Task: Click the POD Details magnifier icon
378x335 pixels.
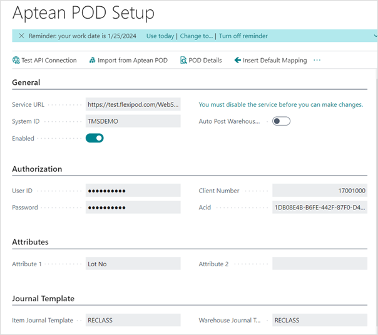Action: coord(183,61)
